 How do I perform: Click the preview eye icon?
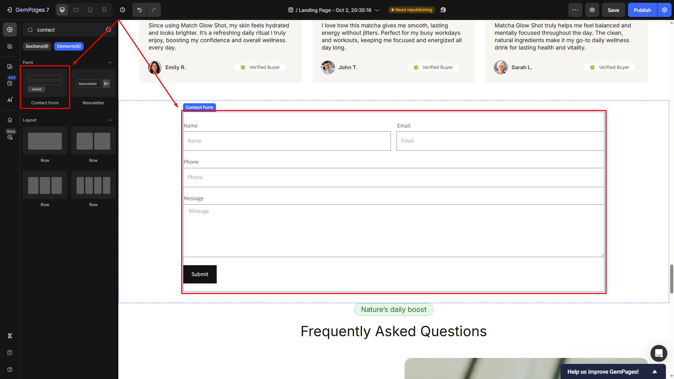pos(592,10)
